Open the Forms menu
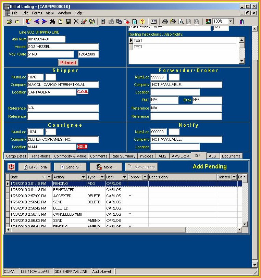The height and width of the screenshot is (278, 261). tap(37, 13)
